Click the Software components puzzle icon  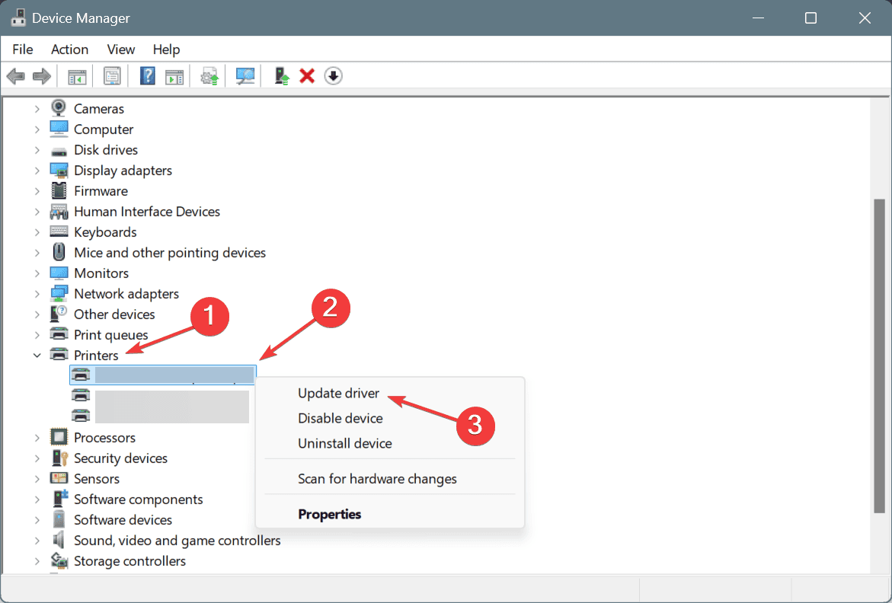click(x=59, y=499)
